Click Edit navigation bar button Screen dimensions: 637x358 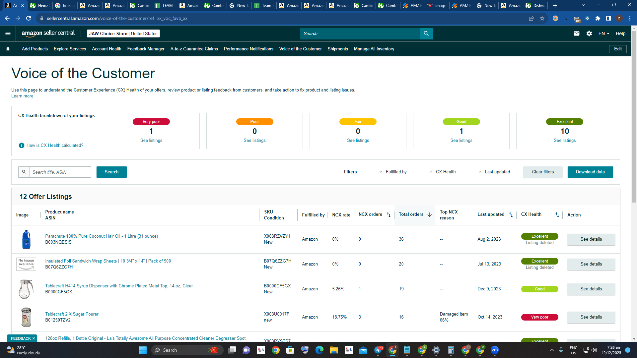(618, 49)
